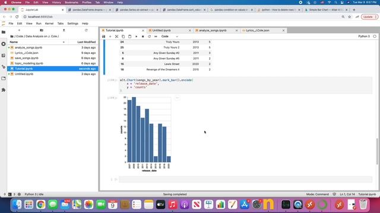Open Finder from the Dock
Image resolution: width=380 pixels, height=213 pixels.
[17, 205]
